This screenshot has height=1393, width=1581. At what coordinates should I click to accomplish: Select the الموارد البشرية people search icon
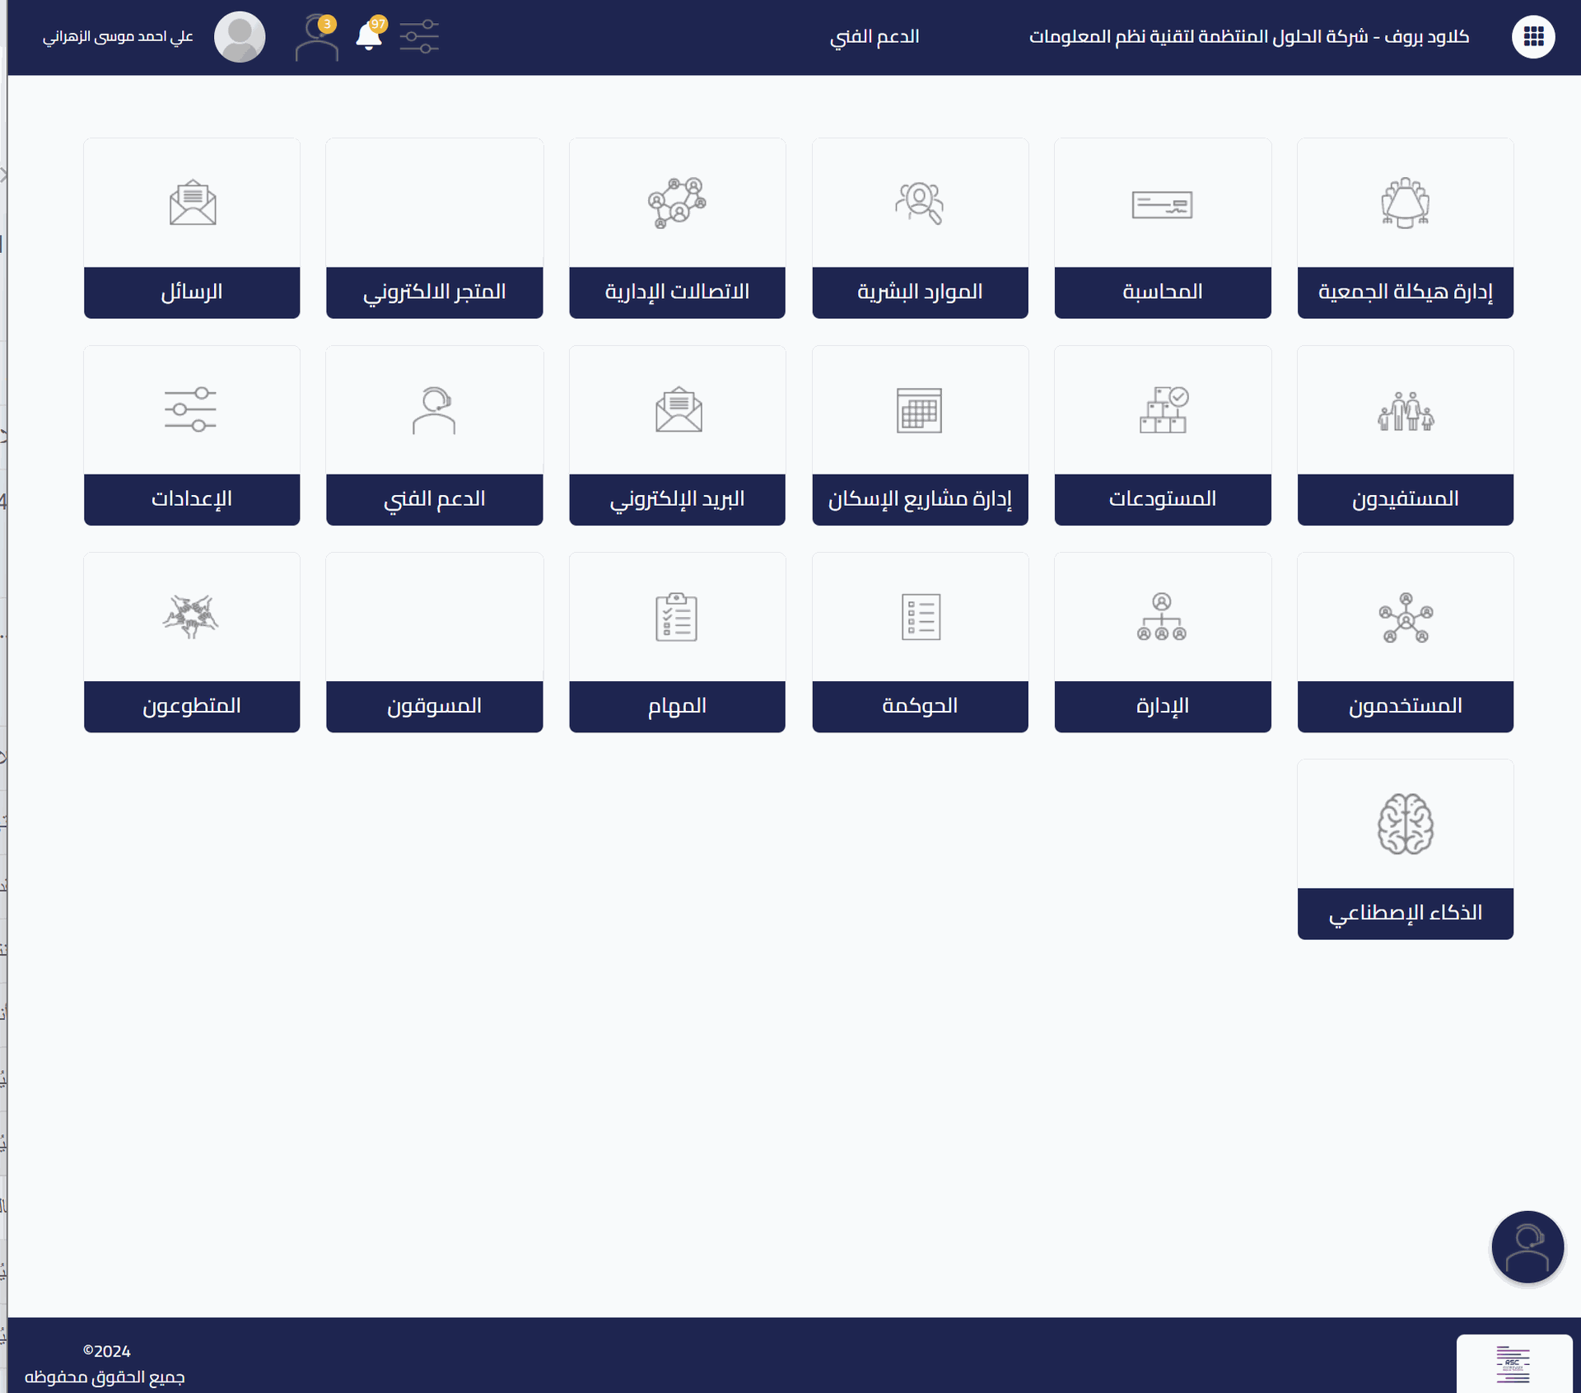click(x=919, y=203)
